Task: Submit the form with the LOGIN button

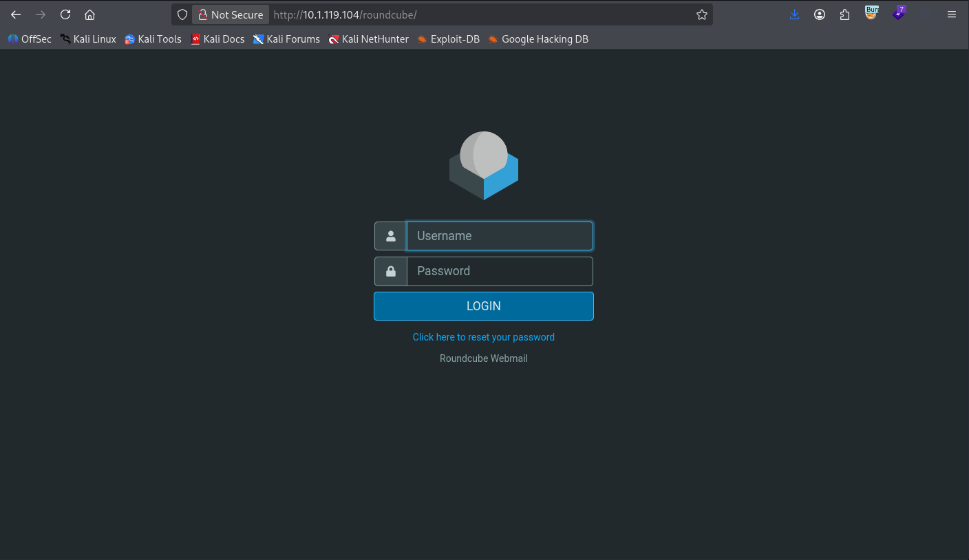Action: pos(484,306)
